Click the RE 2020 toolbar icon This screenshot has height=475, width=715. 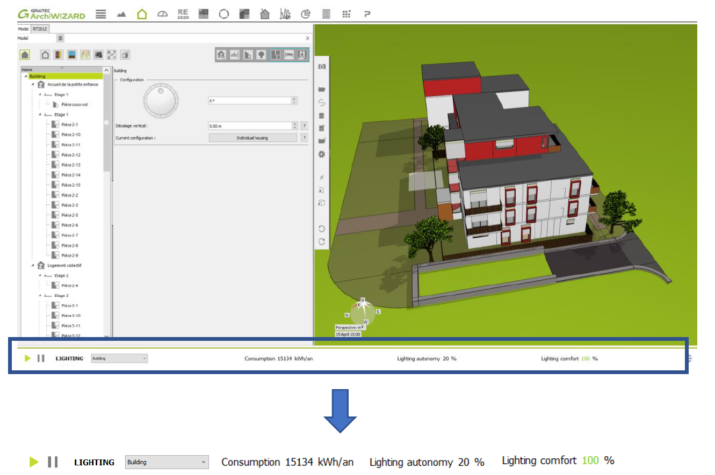click(x=183, y=14)
